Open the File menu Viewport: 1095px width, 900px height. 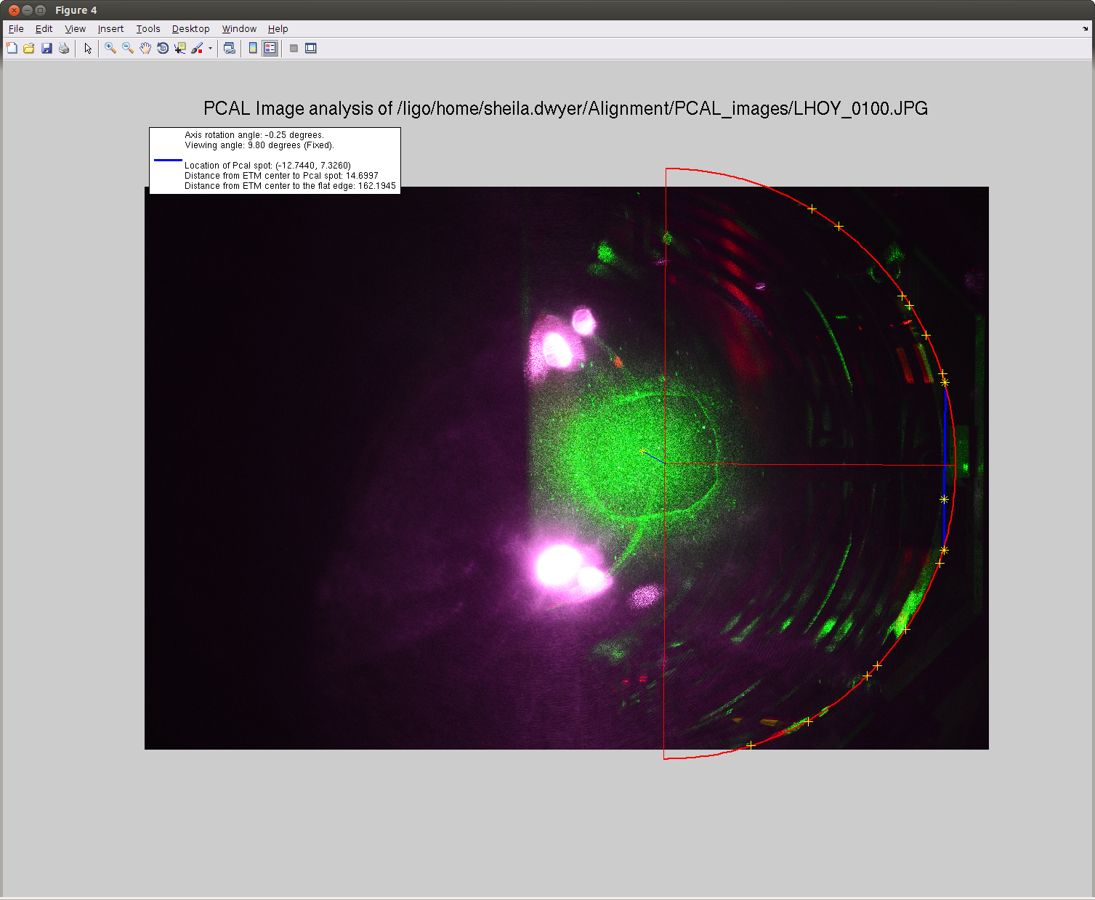tap(16, 29)
